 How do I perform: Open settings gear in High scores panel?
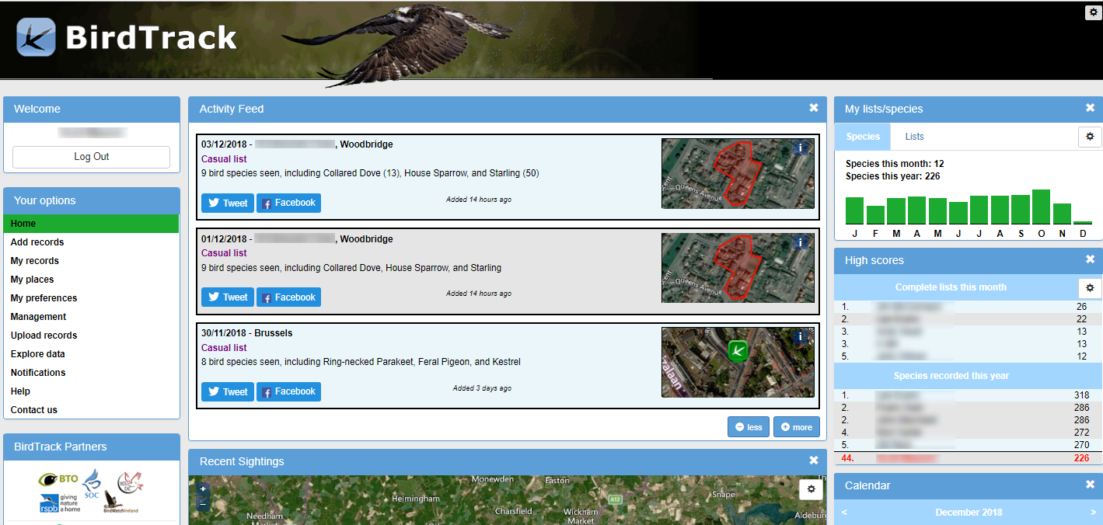[1090, 288]
